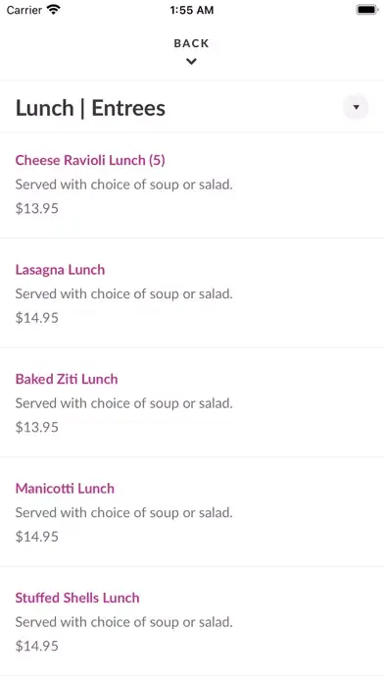Tap the $13.95 price under Cheese Ravioli
The image size is (384, 683).
(x=37, y=208)
